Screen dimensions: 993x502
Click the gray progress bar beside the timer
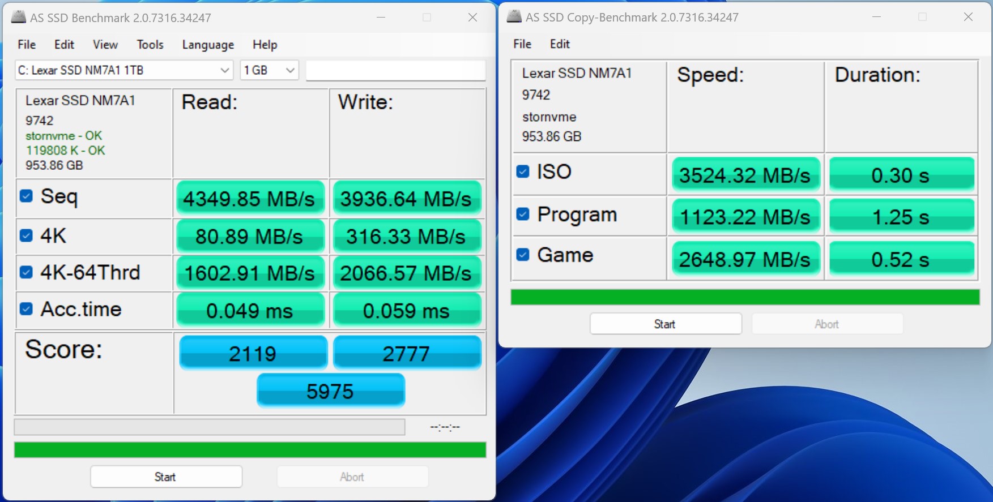pos(210,427)
